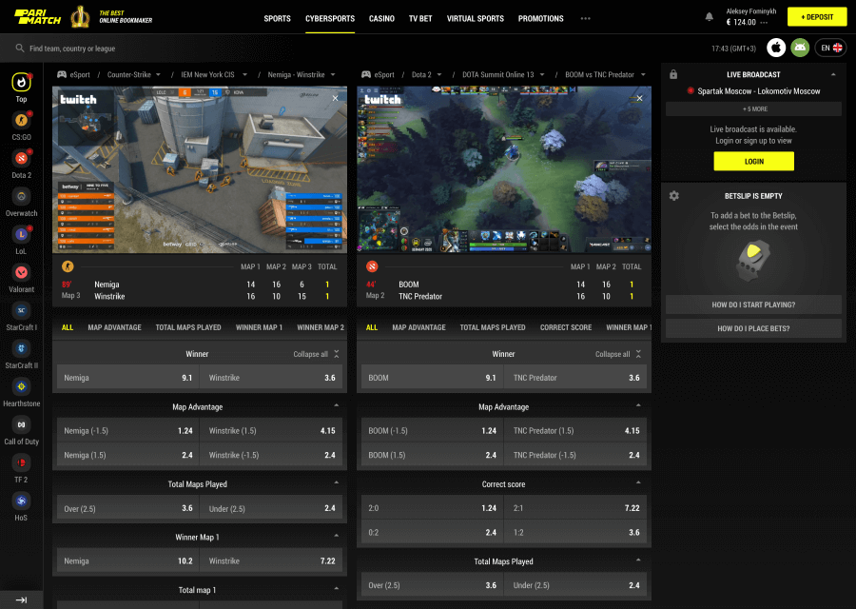
Task: Click the search magnifier icon
Action: (x=20, y=49)
